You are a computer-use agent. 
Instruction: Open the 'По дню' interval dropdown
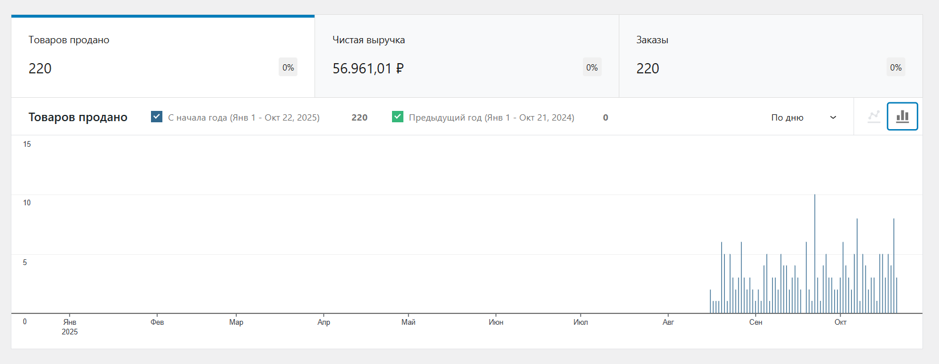pos(803,118)
